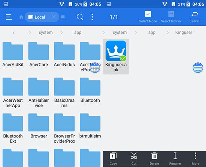Go to the home icon in the toolbar
Image resolution: width=206 pixels, height=167 pixels.
[x=21, y=17]
